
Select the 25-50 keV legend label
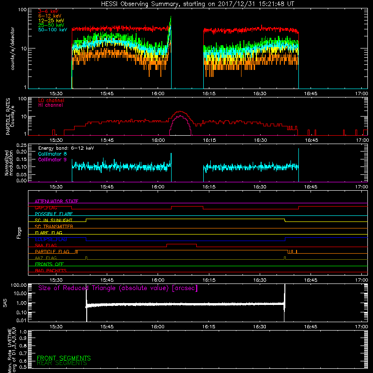tap(51, 25)
